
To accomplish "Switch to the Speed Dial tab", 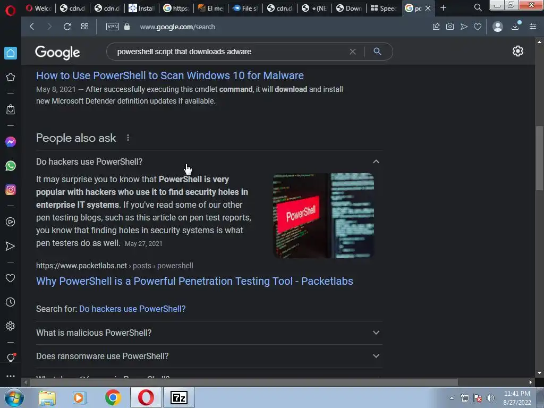I will click(384, 8).
